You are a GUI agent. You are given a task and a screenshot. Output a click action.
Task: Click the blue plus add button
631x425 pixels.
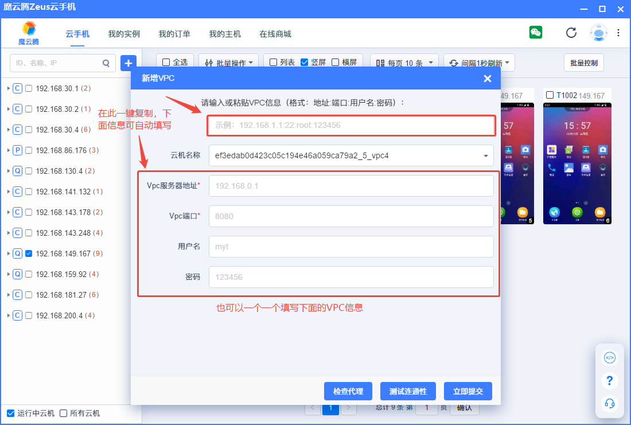(128, 63)
